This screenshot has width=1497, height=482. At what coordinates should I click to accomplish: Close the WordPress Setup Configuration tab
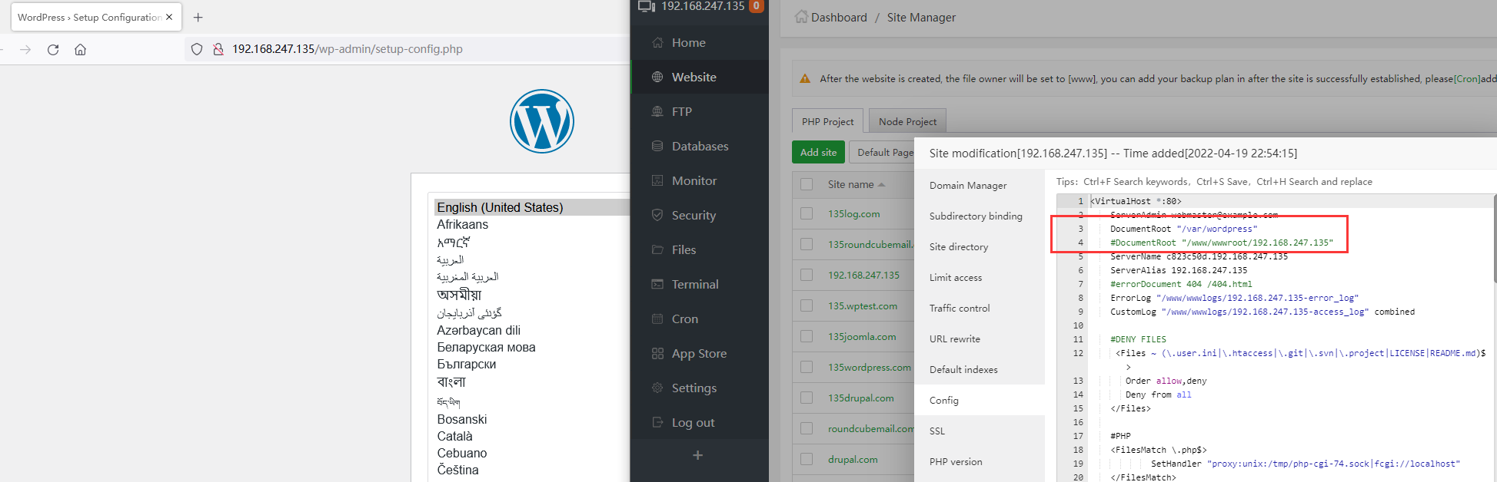(169, 17)
